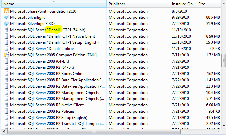Click icon beside 5.71 MB Management Objects (... entry
This screenshot has height=135, width=226.
click(7, 99)
